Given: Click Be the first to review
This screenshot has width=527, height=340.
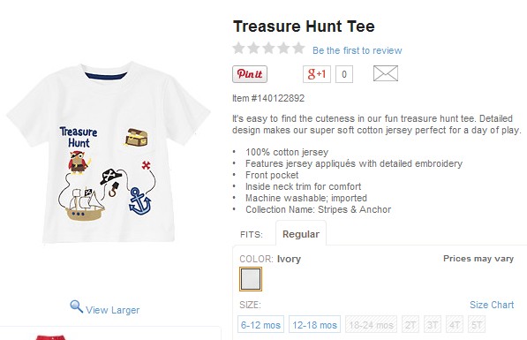Looking at the screenshot, I should pyautogui.click(x=358, y=50).
